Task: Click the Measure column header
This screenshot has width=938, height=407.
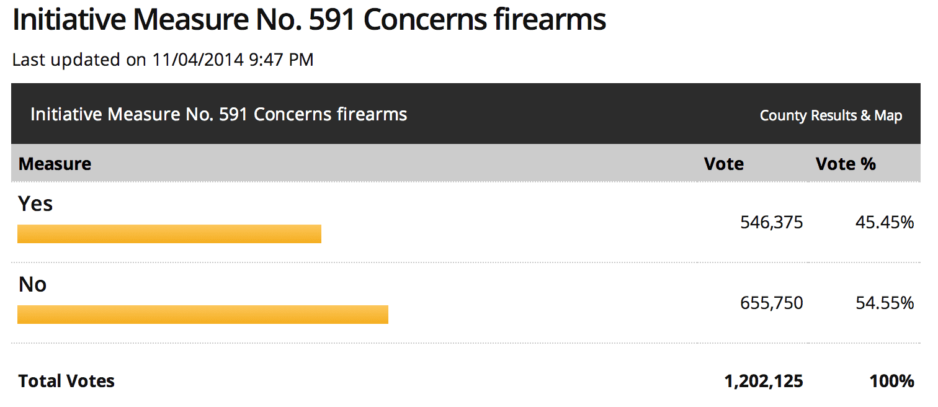Action: [55, 164]
